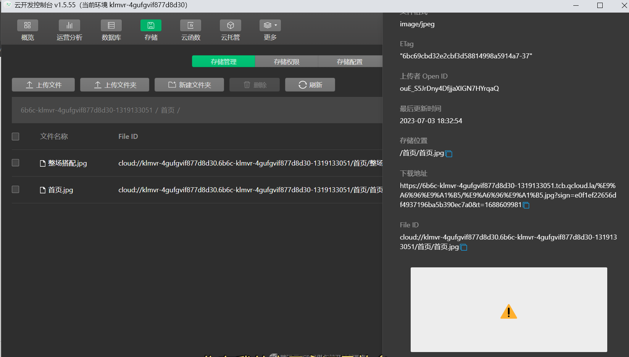Open the file 首页.jpg
The image size is (629, 357).
(x=56, y=190)
